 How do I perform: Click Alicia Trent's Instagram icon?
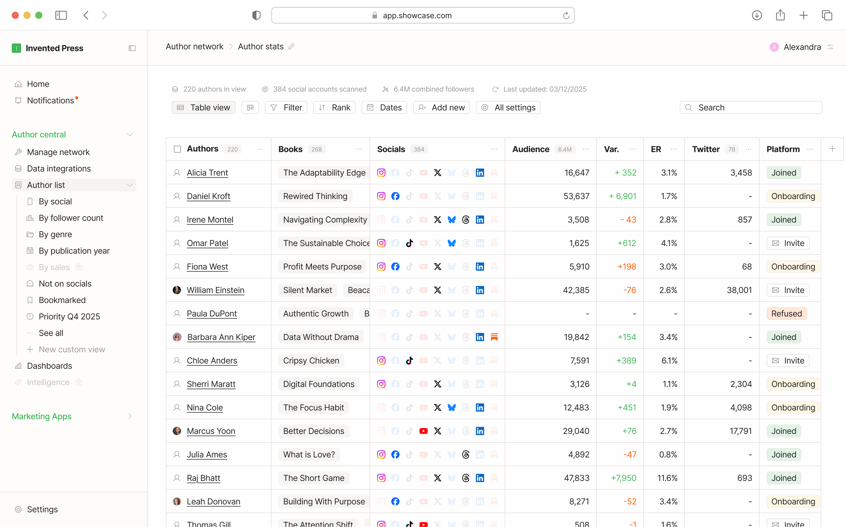[x=381, y=173]
